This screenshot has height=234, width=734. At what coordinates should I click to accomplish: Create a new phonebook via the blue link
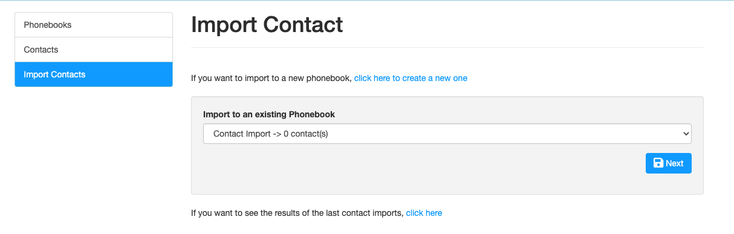point(411,78)
